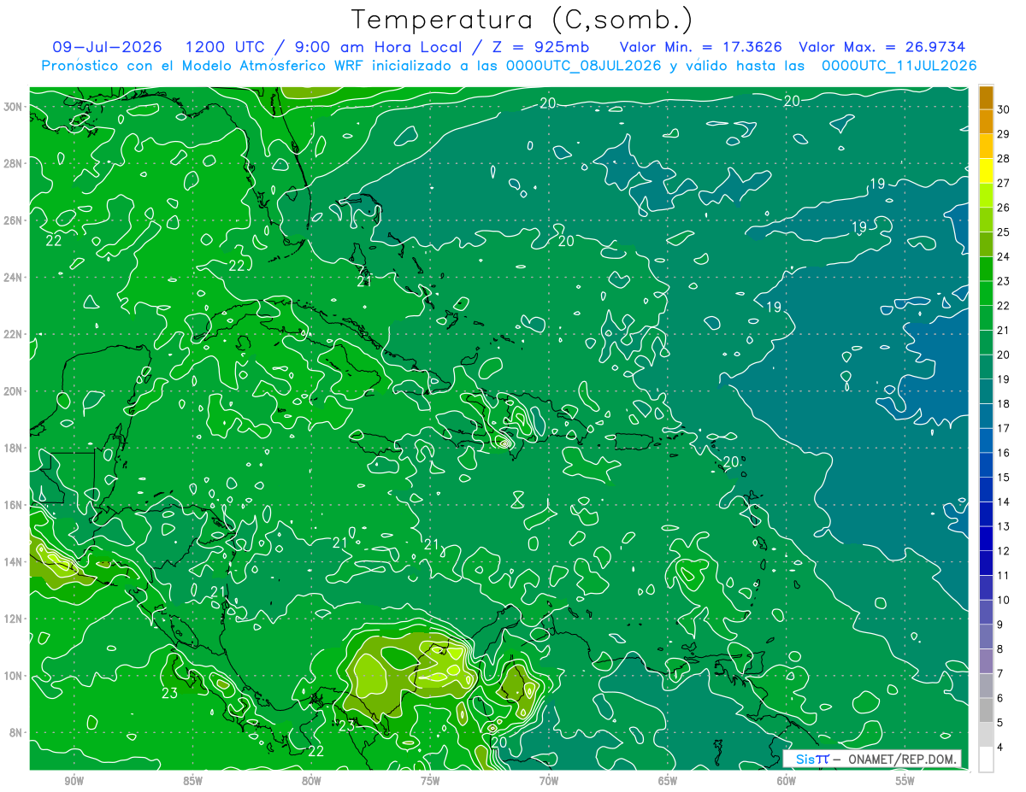
Task: Pick the orange-brown swatch above 30
Action: coord(986,97)
